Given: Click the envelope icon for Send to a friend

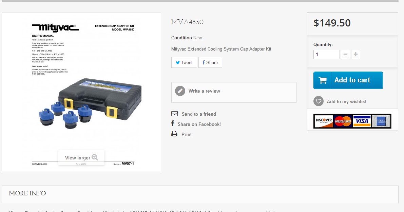Looking at the screenshot, I should [174, 114].
